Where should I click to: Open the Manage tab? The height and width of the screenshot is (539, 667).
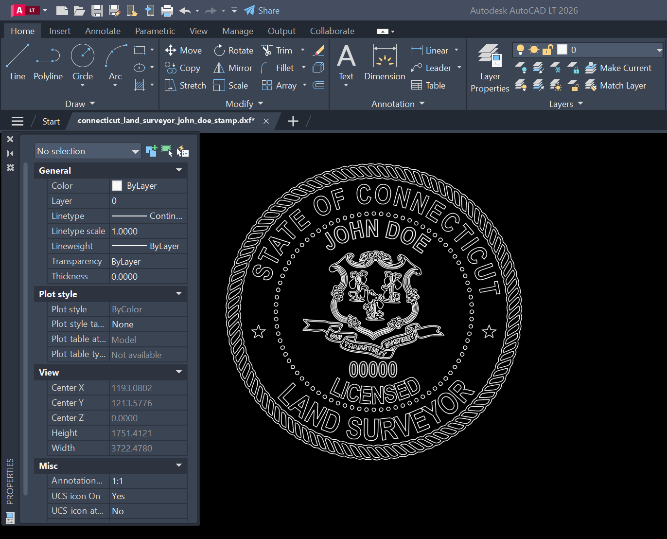point(238,31)
